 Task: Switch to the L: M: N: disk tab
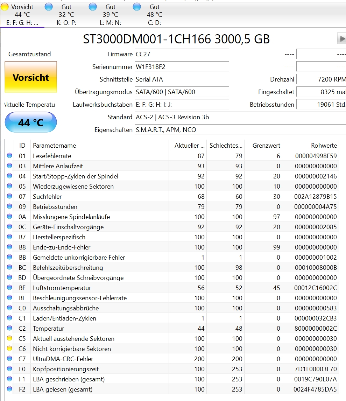click(x=111, y=15)
